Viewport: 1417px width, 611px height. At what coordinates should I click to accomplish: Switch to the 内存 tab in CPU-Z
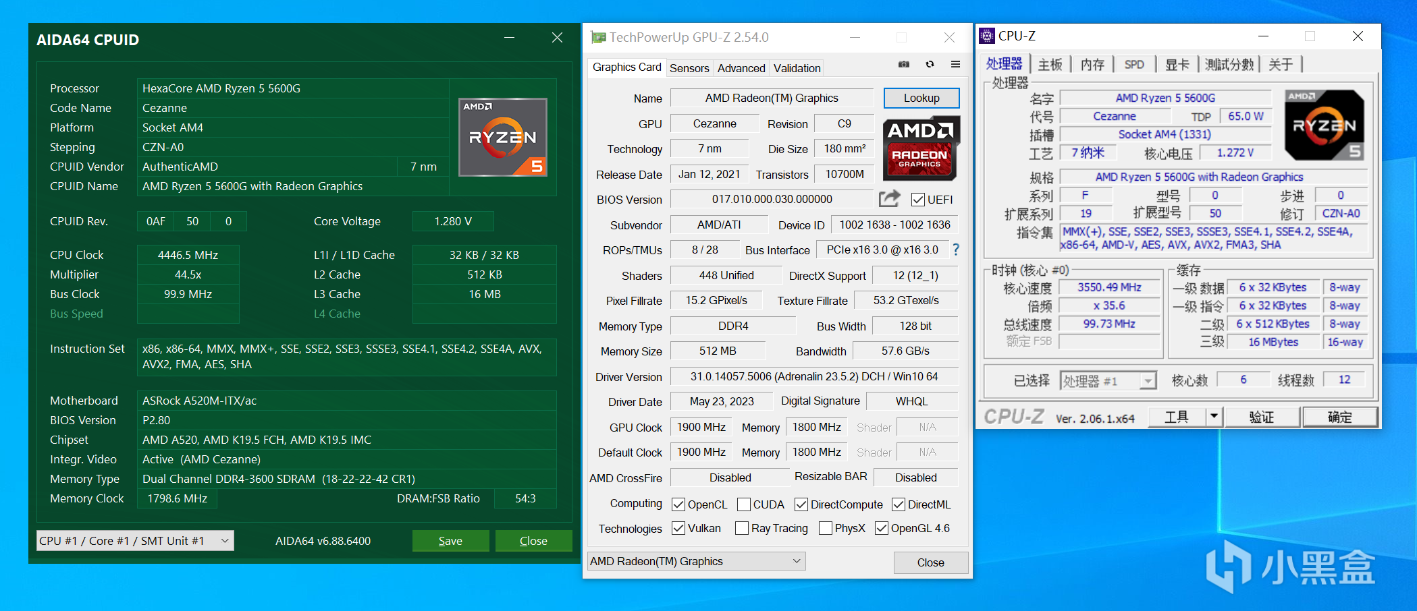1092,64
